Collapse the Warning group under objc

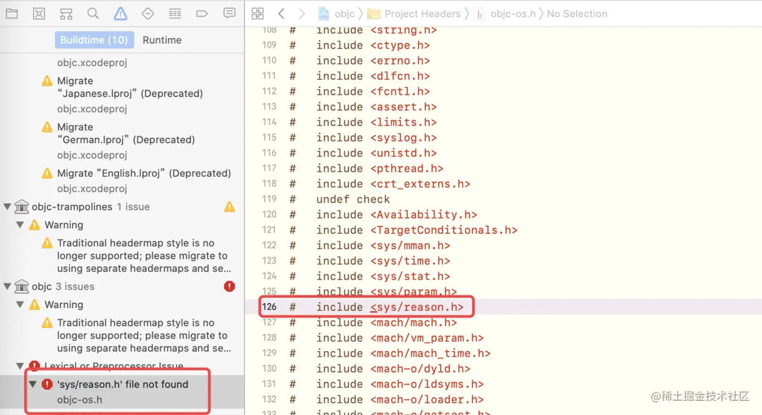(20, 304)
